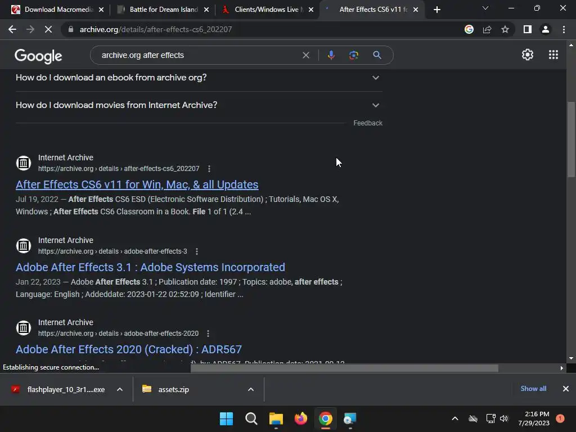
Task: Search by image with Google Lens
Action: tap(353, 55)
